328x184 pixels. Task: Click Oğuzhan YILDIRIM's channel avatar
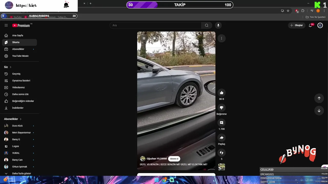pos(143,159)
